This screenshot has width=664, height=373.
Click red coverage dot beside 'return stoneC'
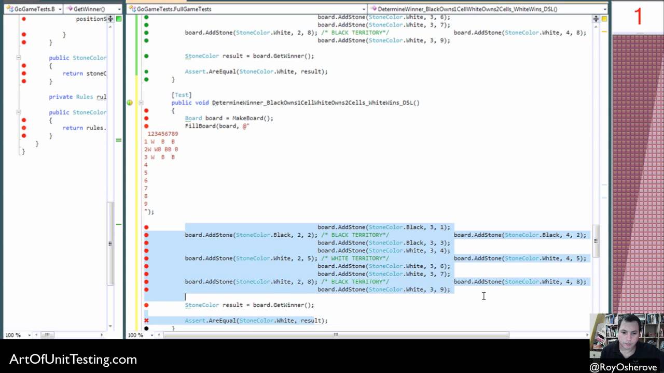point(24,74)
